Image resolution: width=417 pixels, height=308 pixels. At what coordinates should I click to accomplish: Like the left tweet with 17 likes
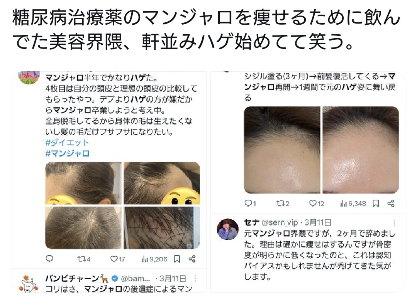(117, 259)
